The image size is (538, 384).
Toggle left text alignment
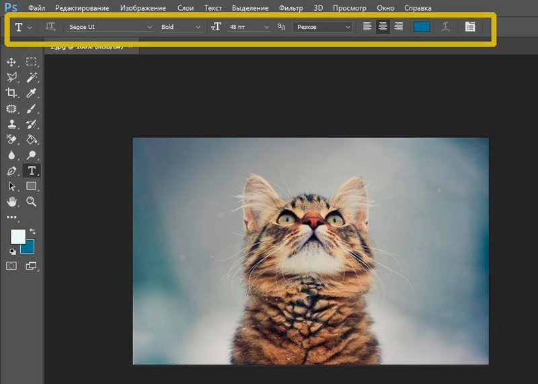pyautogui.click(x=367, y=27)
